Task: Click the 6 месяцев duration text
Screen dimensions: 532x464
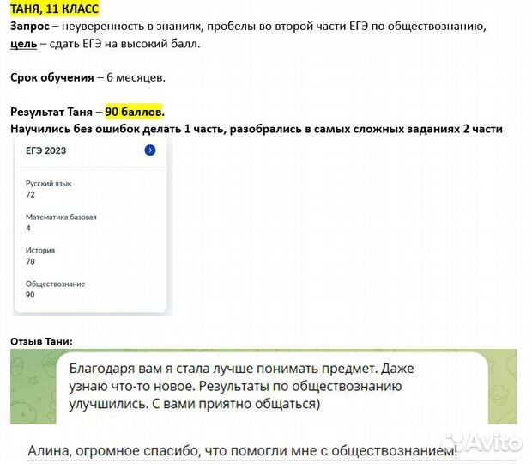Action: pyautogui.click(x=136, y=77)
